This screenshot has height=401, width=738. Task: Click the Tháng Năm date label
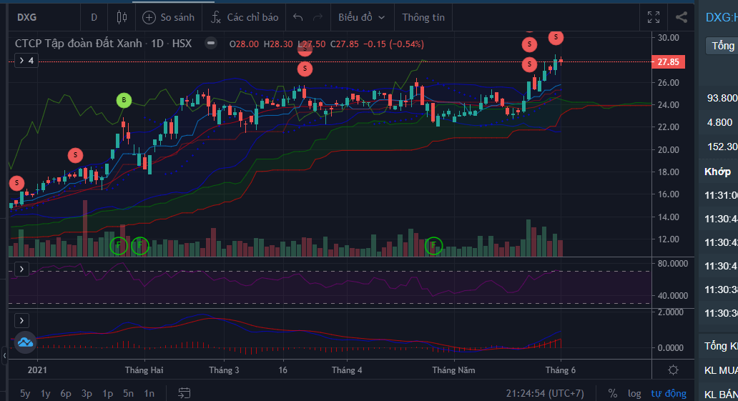453,370
